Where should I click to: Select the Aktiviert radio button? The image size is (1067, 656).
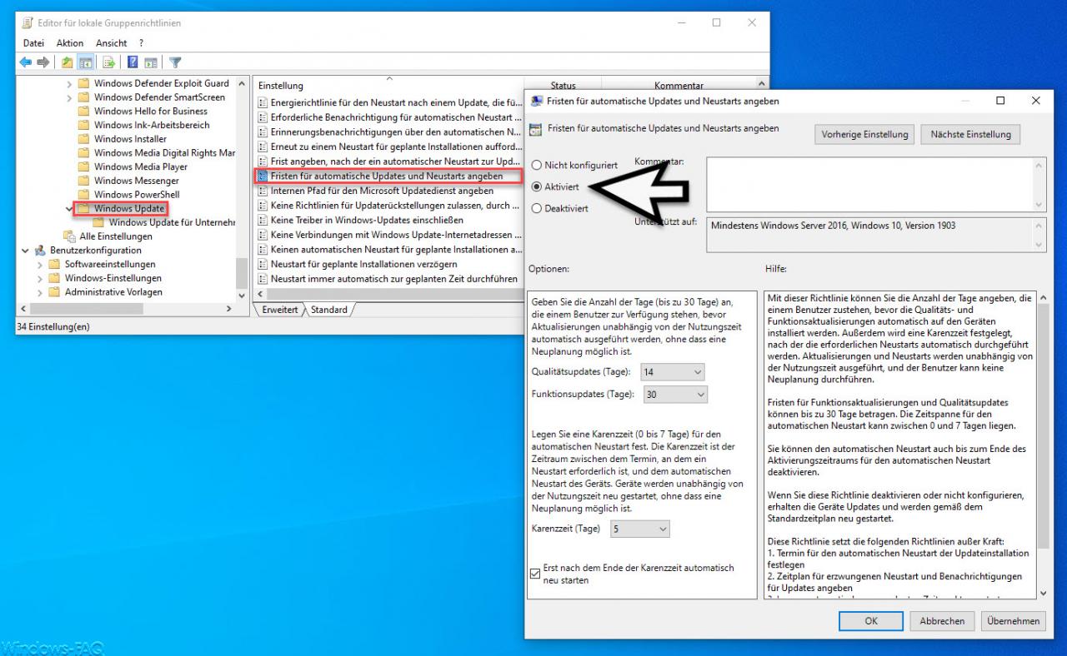coord(537,186)
